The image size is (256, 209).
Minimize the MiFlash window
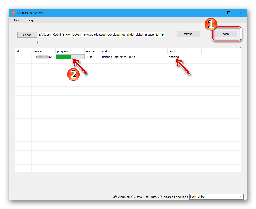tap(217, 13)
